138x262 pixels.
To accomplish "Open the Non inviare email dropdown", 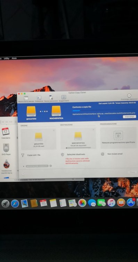I will pyautogui.click(x=115, y=154).
